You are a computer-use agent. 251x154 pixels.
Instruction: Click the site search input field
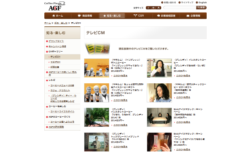(180, 8)
